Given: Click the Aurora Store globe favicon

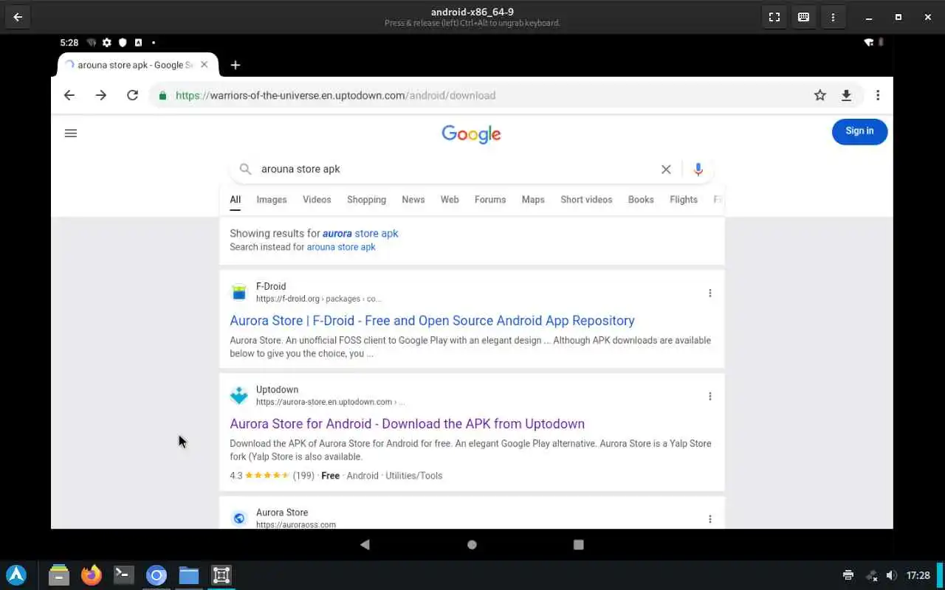Looking at the screenshot, I should point(238,518).
